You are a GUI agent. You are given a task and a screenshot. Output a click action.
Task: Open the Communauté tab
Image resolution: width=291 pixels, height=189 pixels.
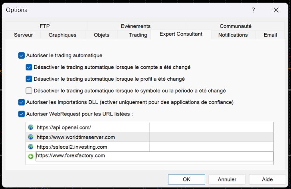[236, 26]
